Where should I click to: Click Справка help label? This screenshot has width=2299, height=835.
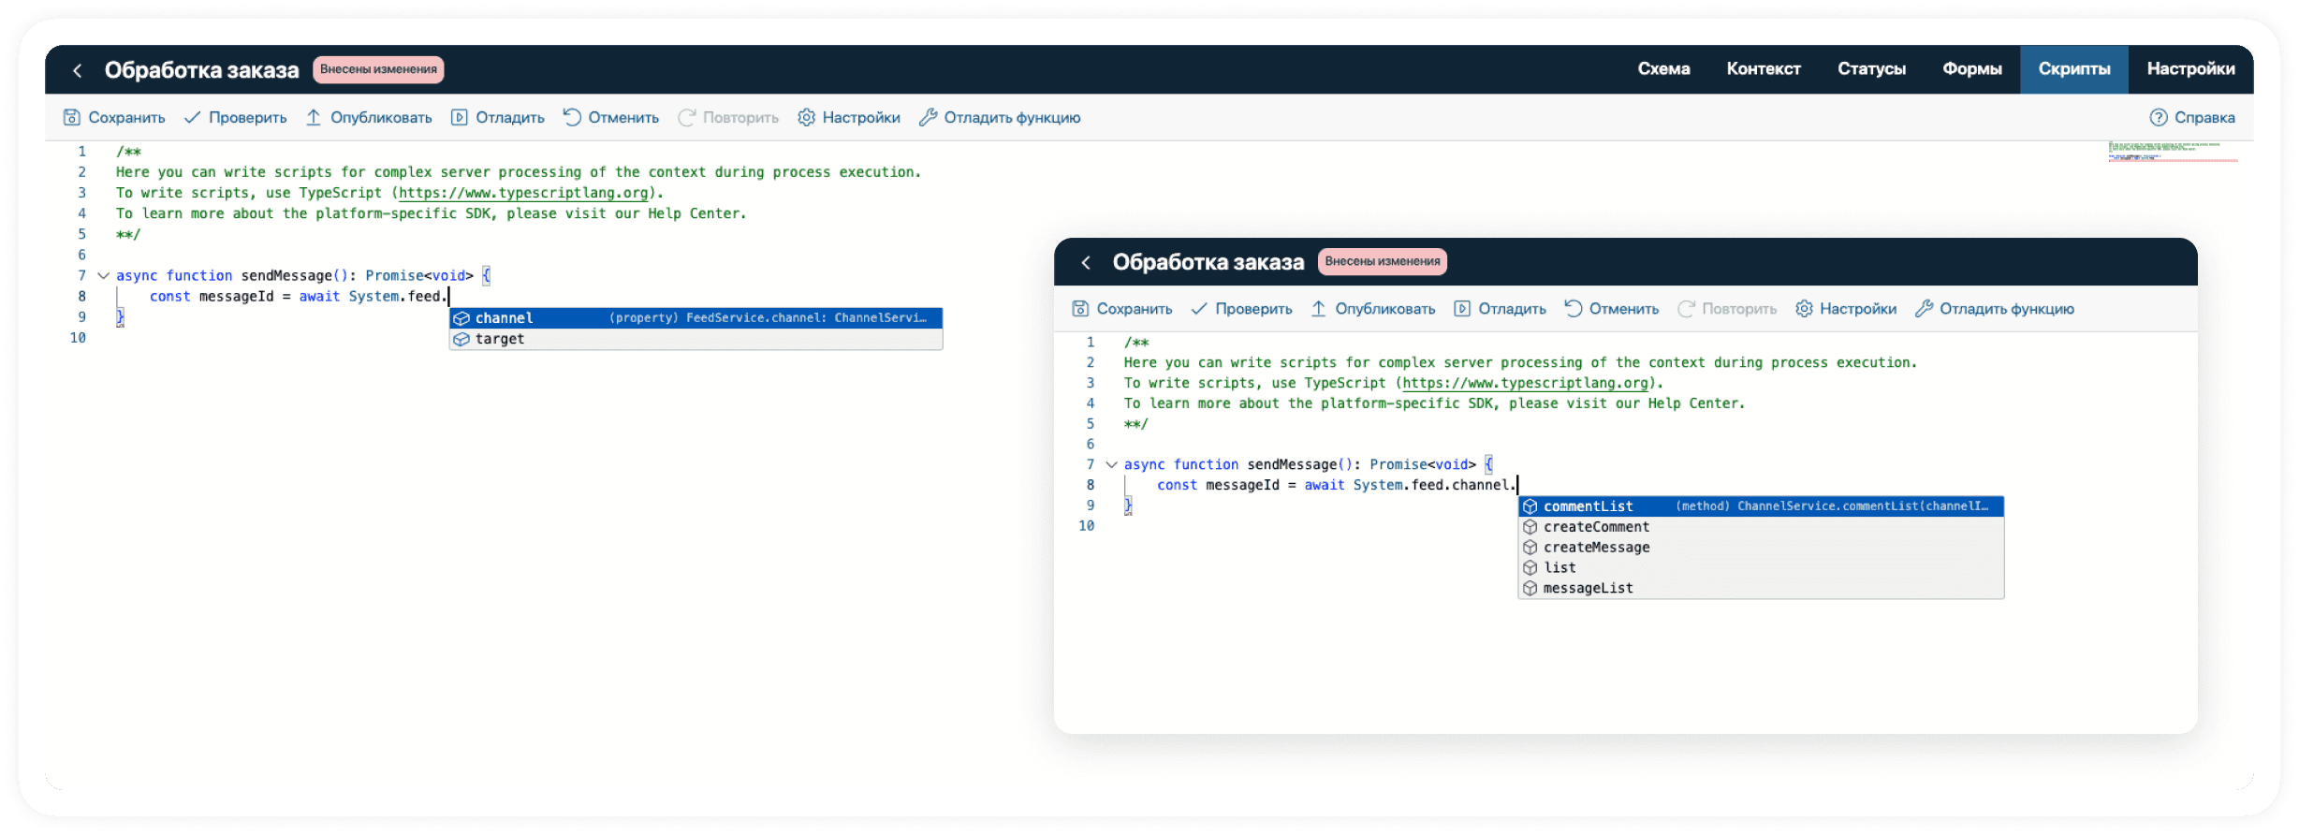pyautogui.click(x=2204, y=118)
